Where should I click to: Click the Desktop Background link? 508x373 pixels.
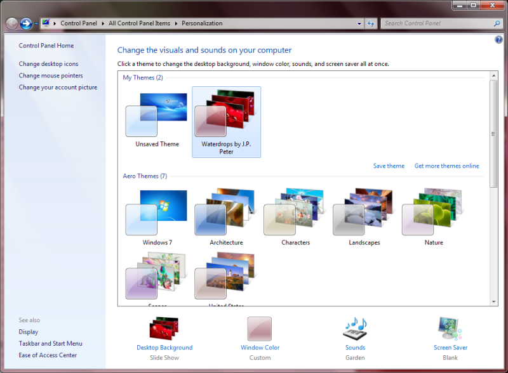coord(164,348)
